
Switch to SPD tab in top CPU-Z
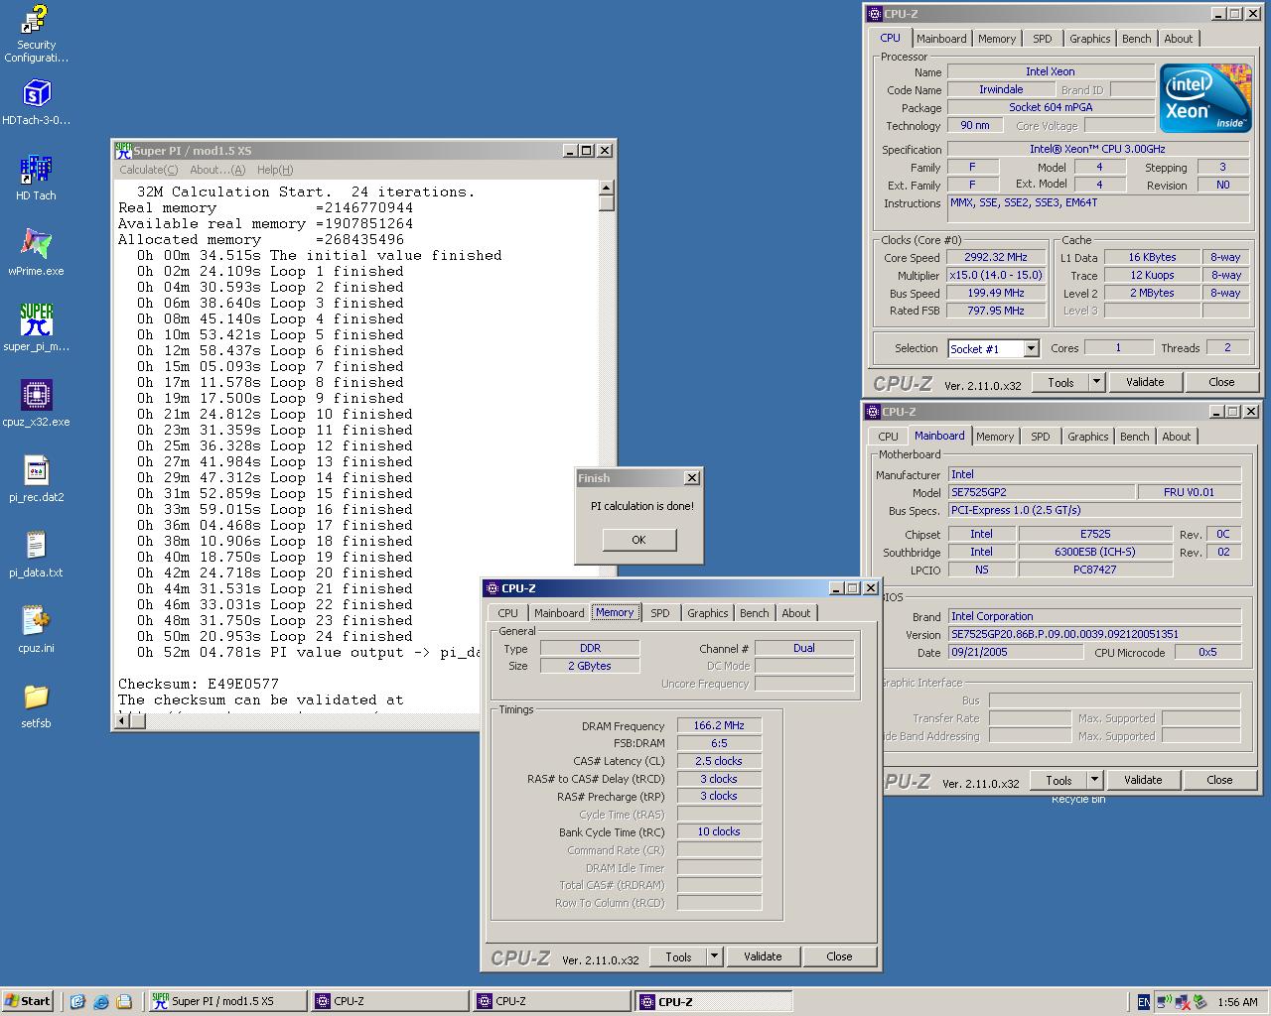pyautogui.click(x=1043, y=39)
